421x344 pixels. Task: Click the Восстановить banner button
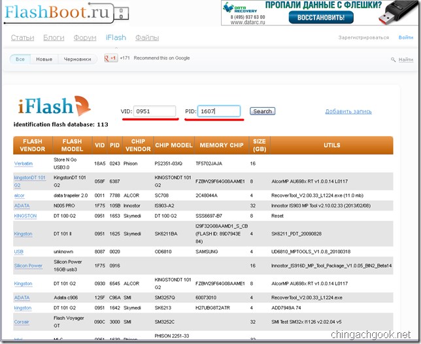(321, 18)
